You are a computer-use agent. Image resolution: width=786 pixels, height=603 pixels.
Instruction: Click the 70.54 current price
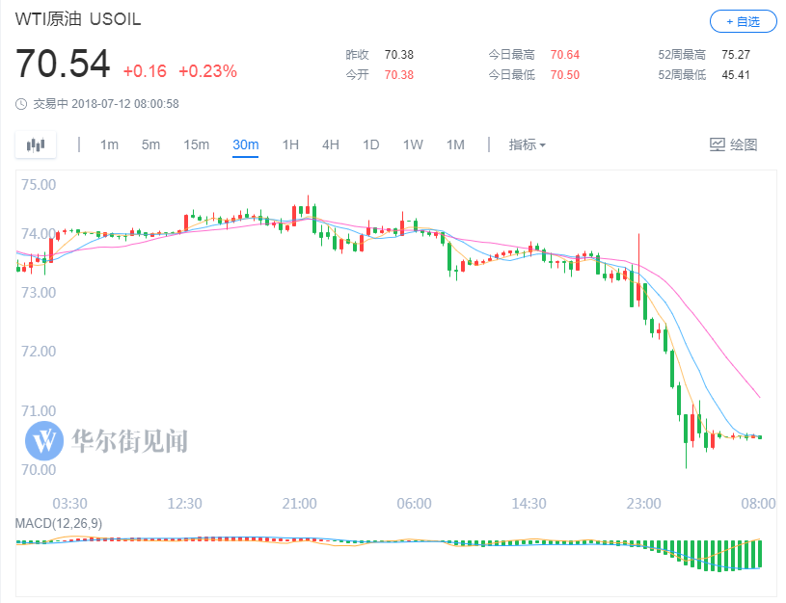(x=63, y=64)
